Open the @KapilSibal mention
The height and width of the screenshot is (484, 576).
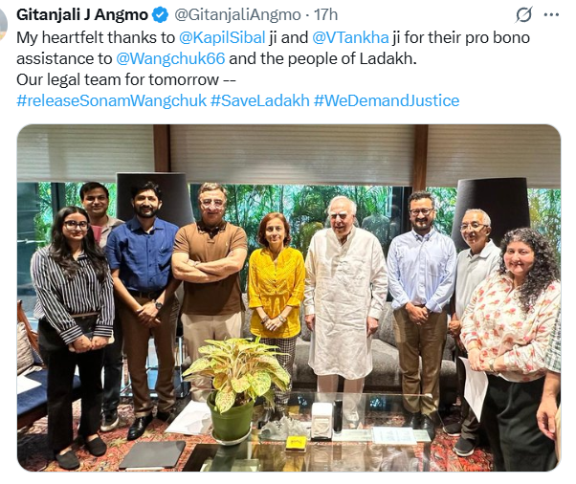tap(222, 37)
